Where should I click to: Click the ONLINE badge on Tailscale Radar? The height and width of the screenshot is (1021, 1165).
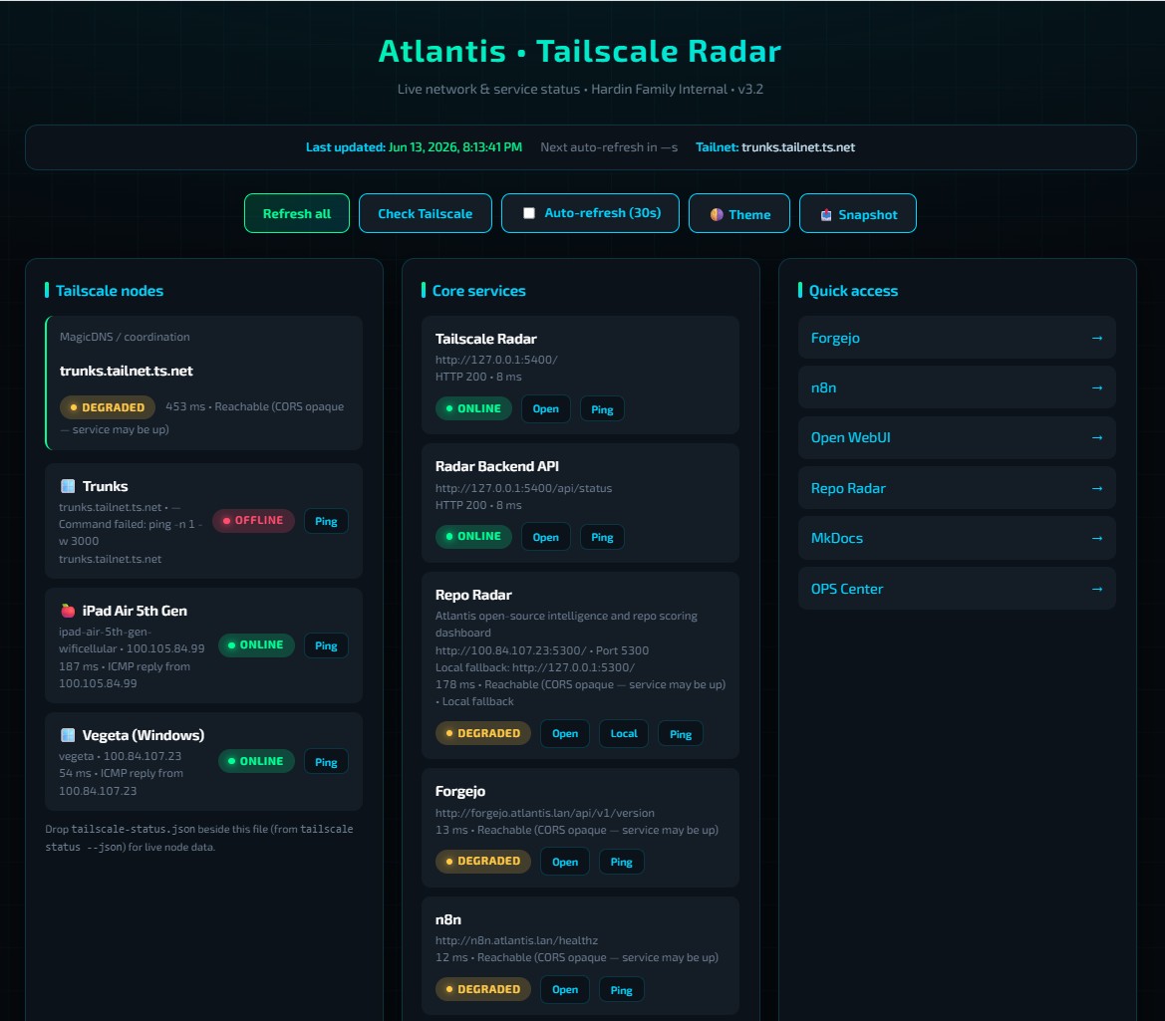[x=473, y=408]
